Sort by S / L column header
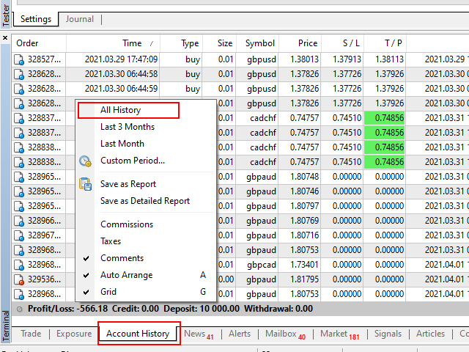469x352 pixels. (342, 43)
